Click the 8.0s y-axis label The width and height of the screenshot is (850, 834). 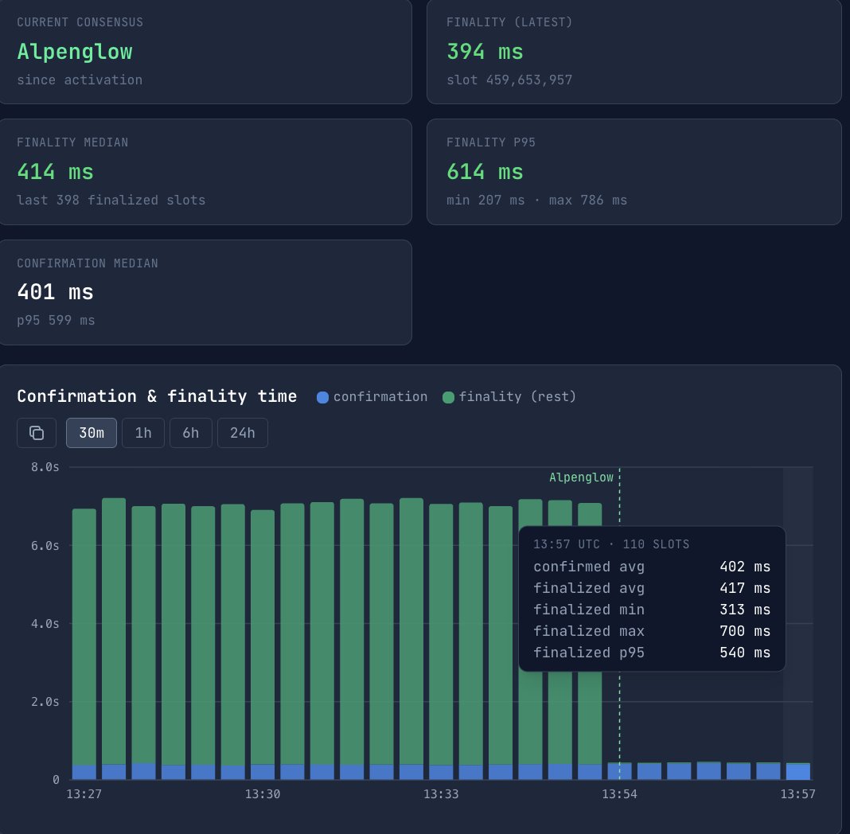[x=45, y=467]
